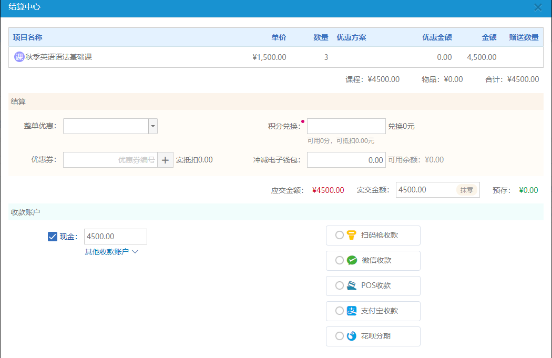Close the 结算中心 dialog with X
The image size is (552, 358).
(538, 7)
